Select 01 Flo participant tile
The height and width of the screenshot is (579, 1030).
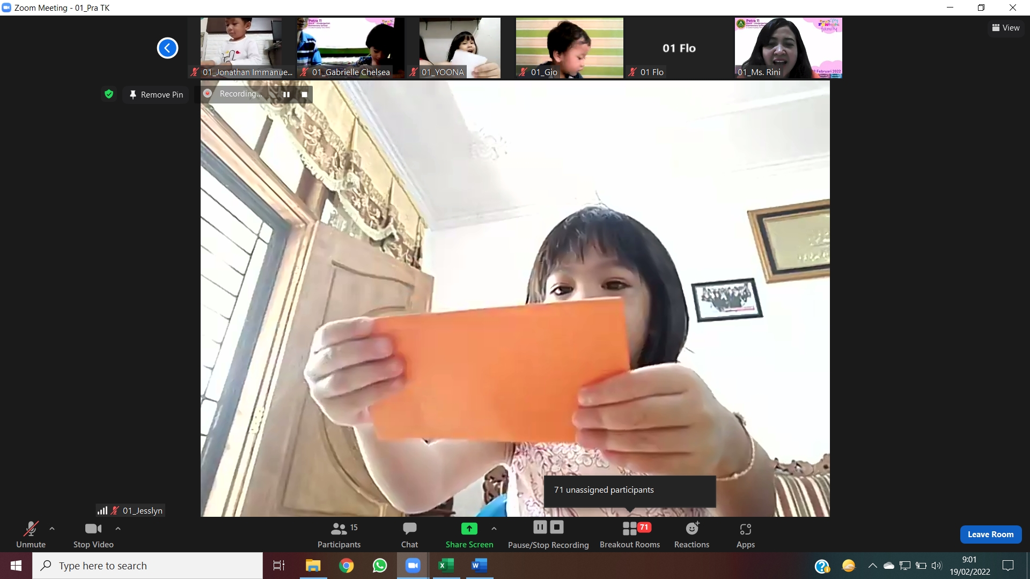coord(679,48)
